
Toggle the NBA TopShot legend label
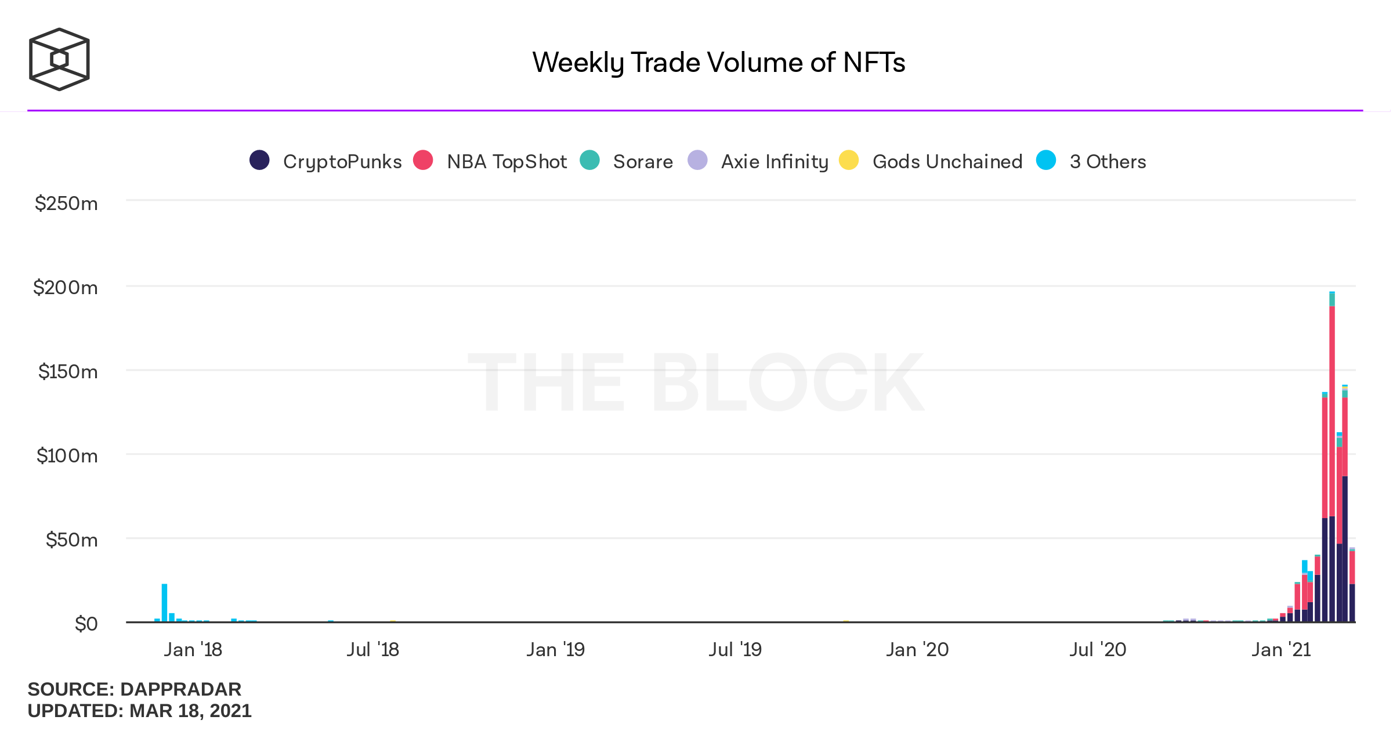pos(506,162)
